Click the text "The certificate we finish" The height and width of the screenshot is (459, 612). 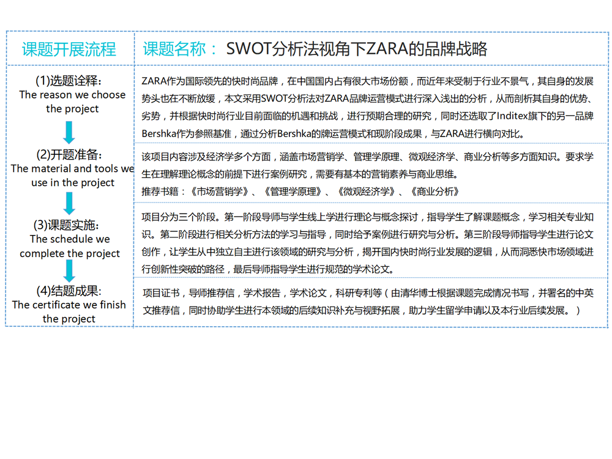(69, 305)
